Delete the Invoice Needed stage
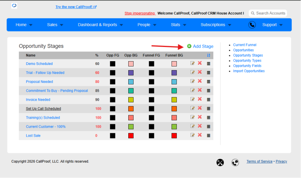This screenshot has height=178, width=301. (x=200, y=99)
